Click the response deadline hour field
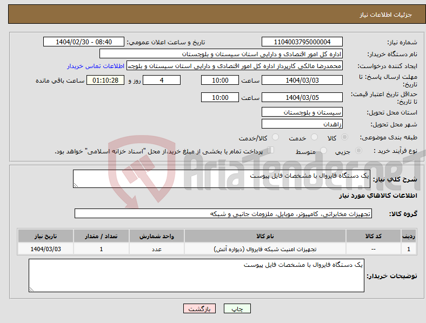The height and width of the screenshot is (323, 426). pyautogui.click(x=220, y=80)
